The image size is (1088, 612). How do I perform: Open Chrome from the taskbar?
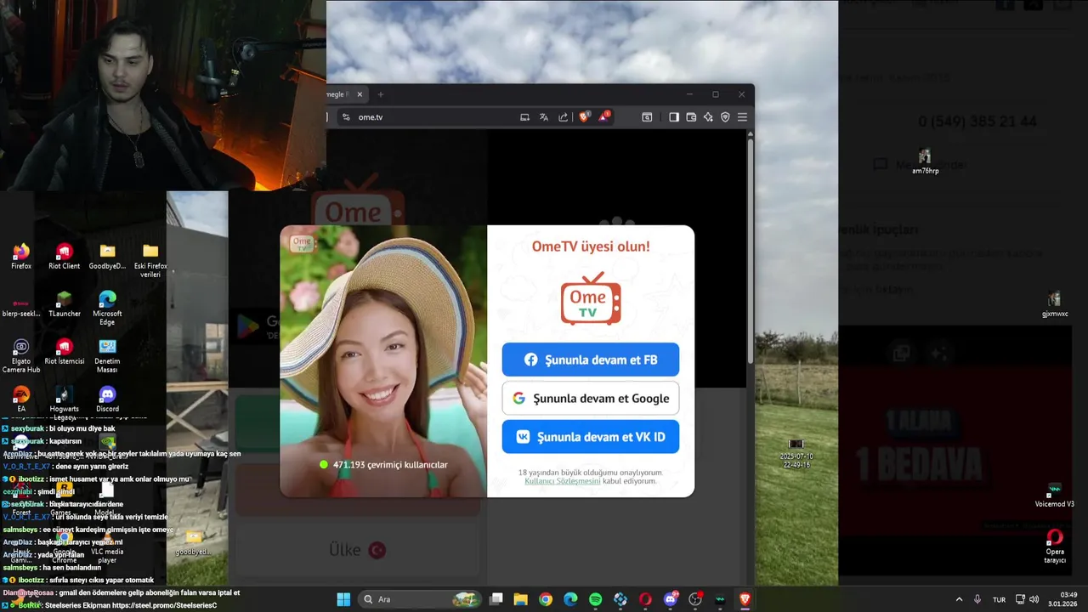[x=546, y=599]
